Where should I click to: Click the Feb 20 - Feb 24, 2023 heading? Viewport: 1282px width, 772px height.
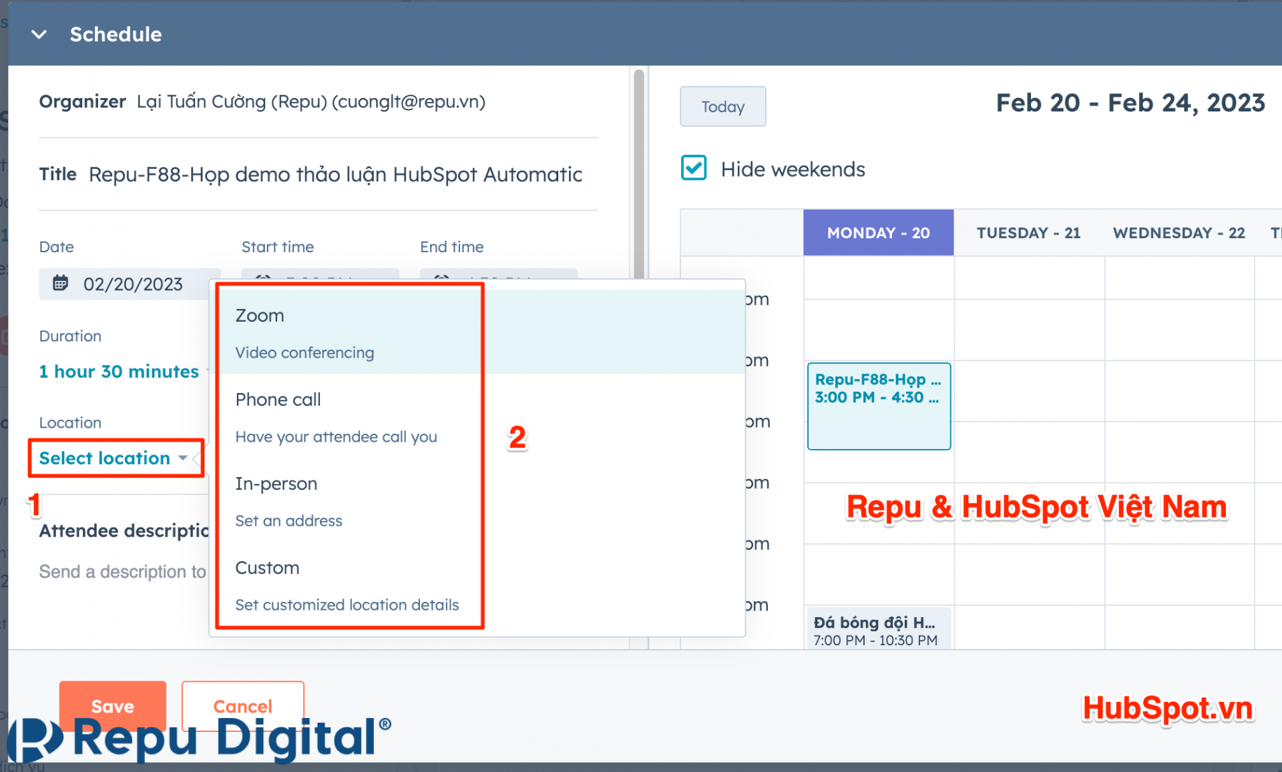tap(1130, 103)
